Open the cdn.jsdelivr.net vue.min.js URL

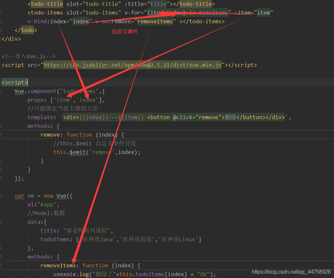[x=133, y=65]
